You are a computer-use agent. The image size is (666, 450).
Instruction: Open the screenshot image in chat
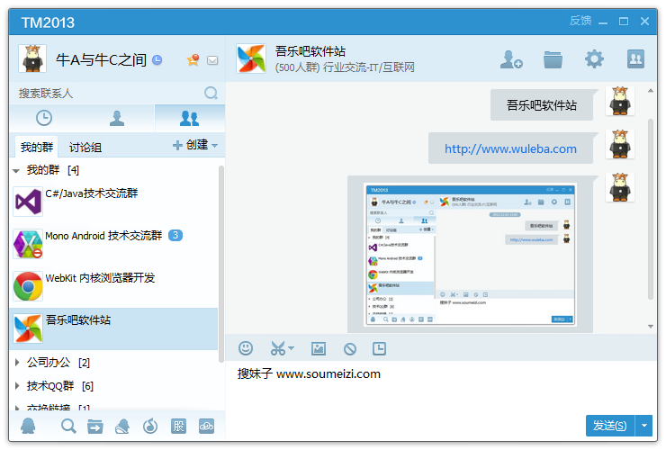click(470, 255)
